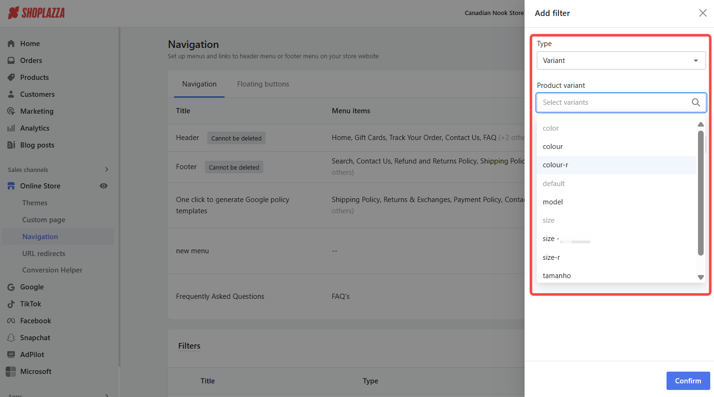Open Conversion Helper in sidebar
The width and height of the screenshot is (714, 397).
52,270
